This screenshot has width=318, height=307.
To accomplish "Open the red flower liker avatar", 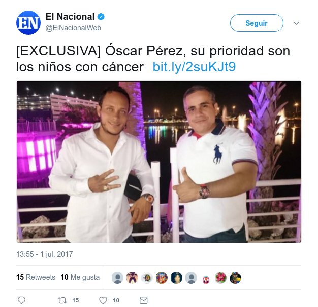I will pyautogui.click(x=220, y=278).
